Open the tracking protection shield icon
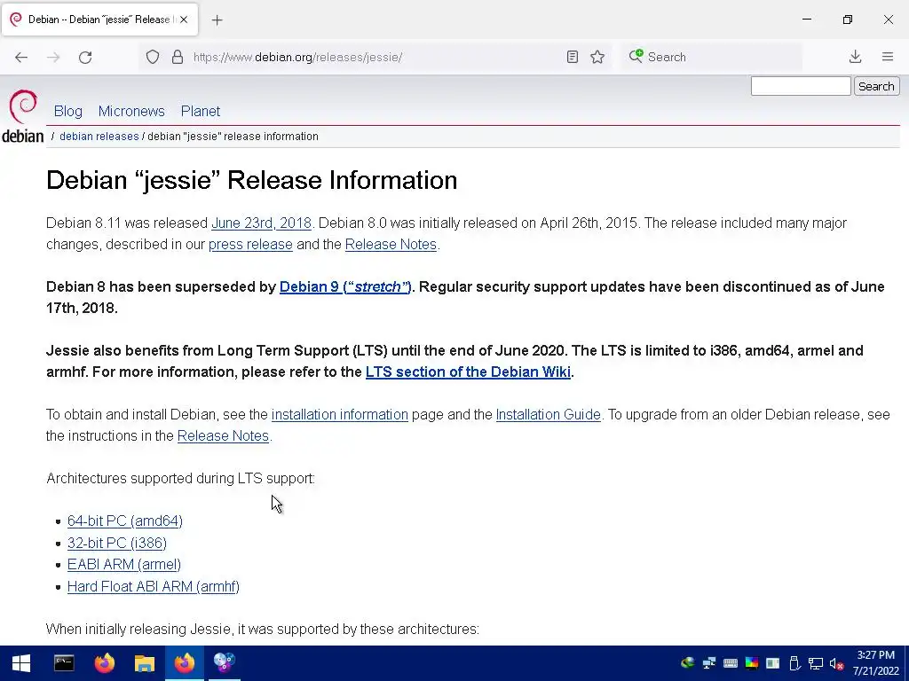909x681 pixels. (153, 57)
